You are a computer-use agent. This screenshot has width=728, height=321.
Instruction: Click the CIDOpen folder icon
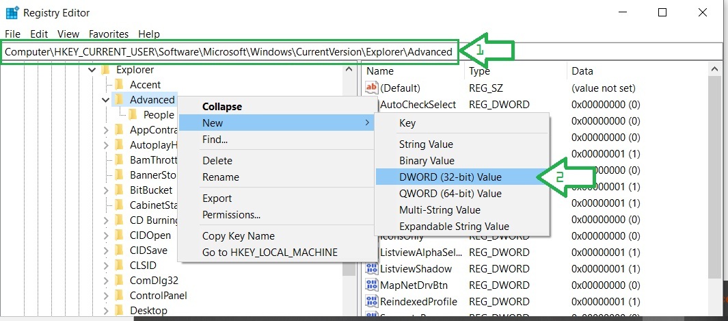click(x=120, y=235)
